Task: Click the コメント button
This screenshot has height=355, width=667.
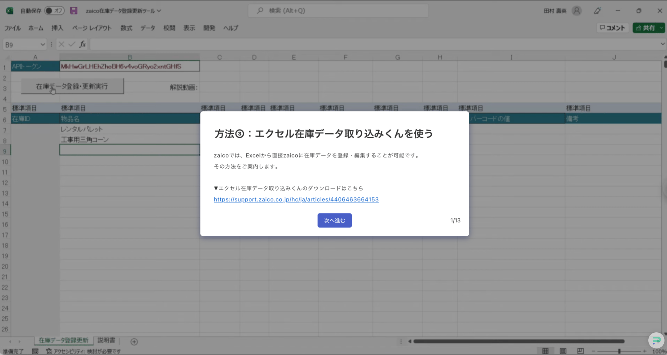Action: point(613,28)
